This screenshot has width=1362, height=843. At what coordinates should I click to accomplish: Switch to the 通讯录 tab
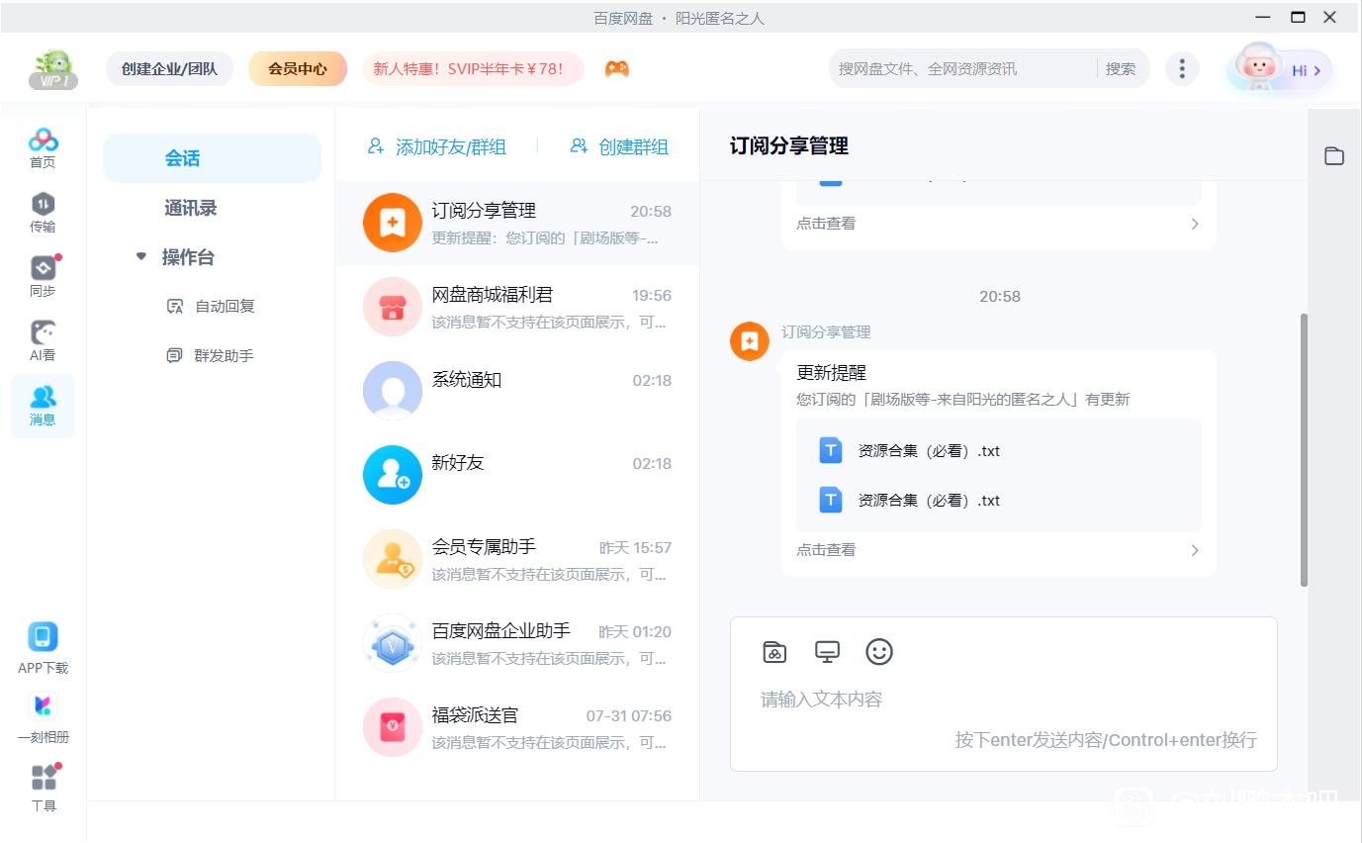190,208
